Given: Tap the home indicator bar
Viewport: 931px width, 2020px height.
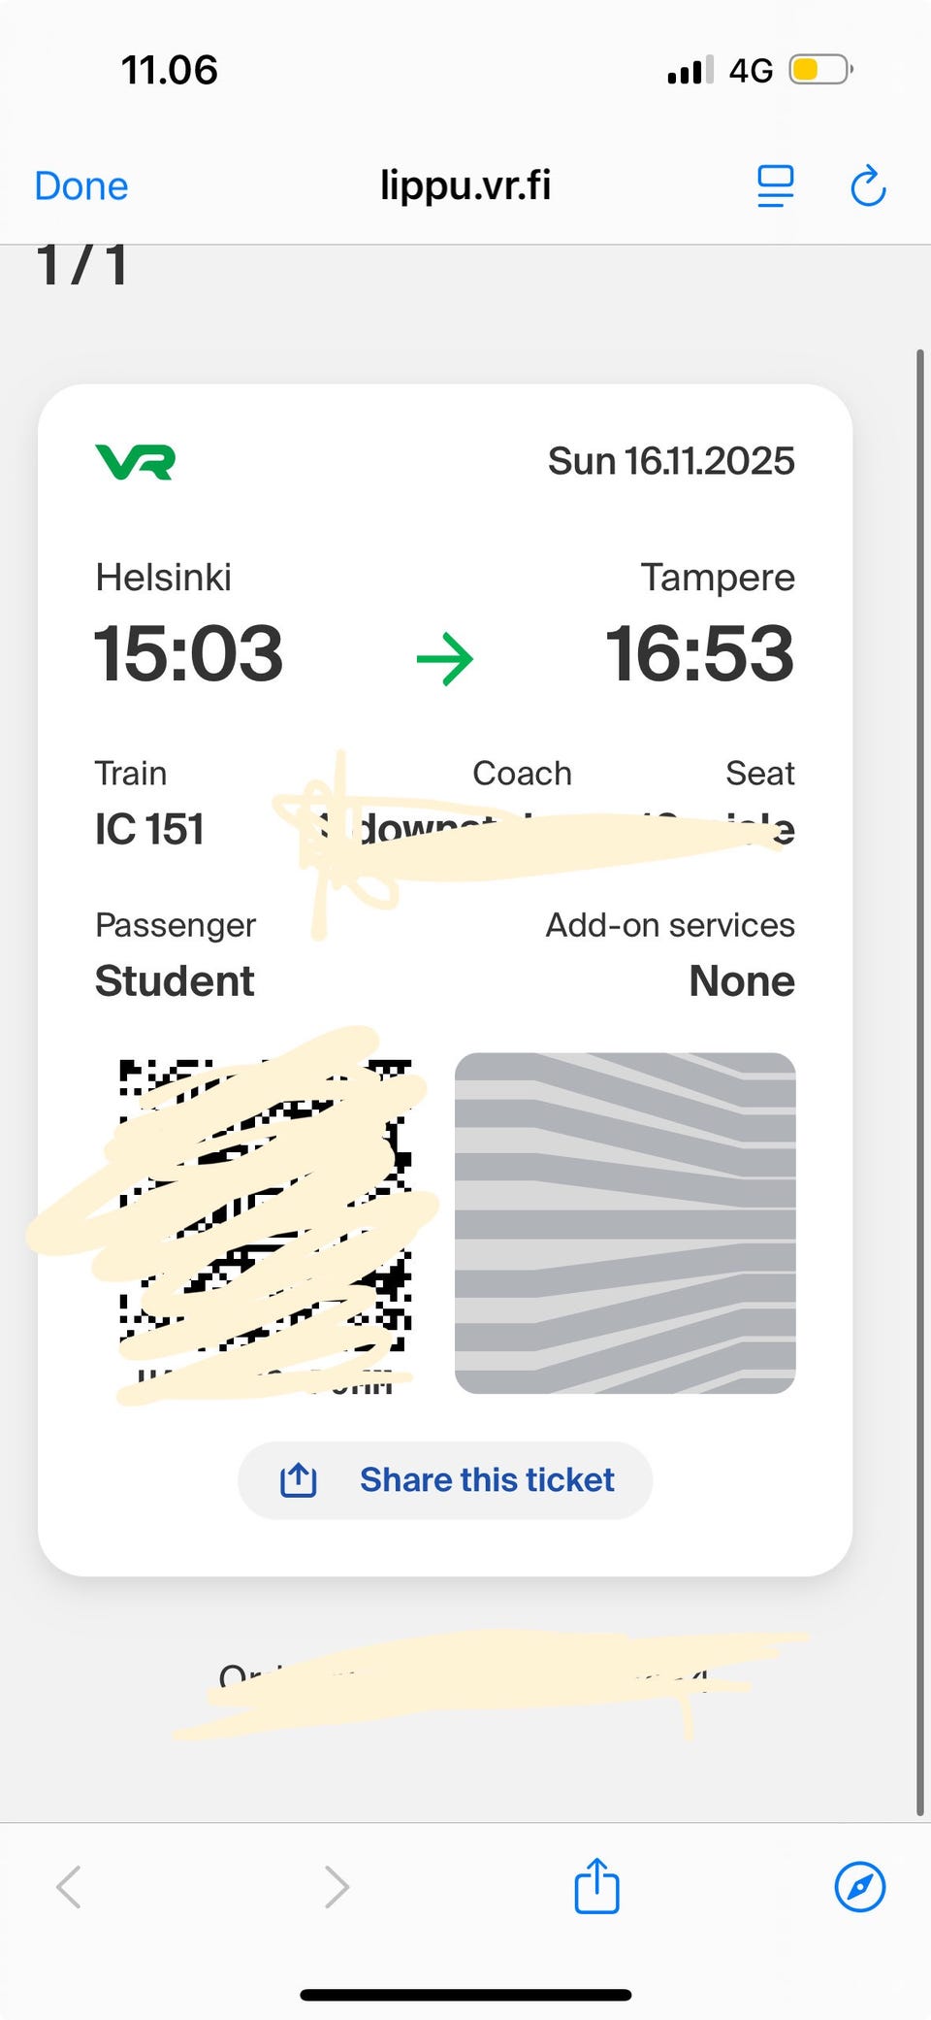Looking at the screenshot, I should pyautogui.click(x=465, y=1995).
